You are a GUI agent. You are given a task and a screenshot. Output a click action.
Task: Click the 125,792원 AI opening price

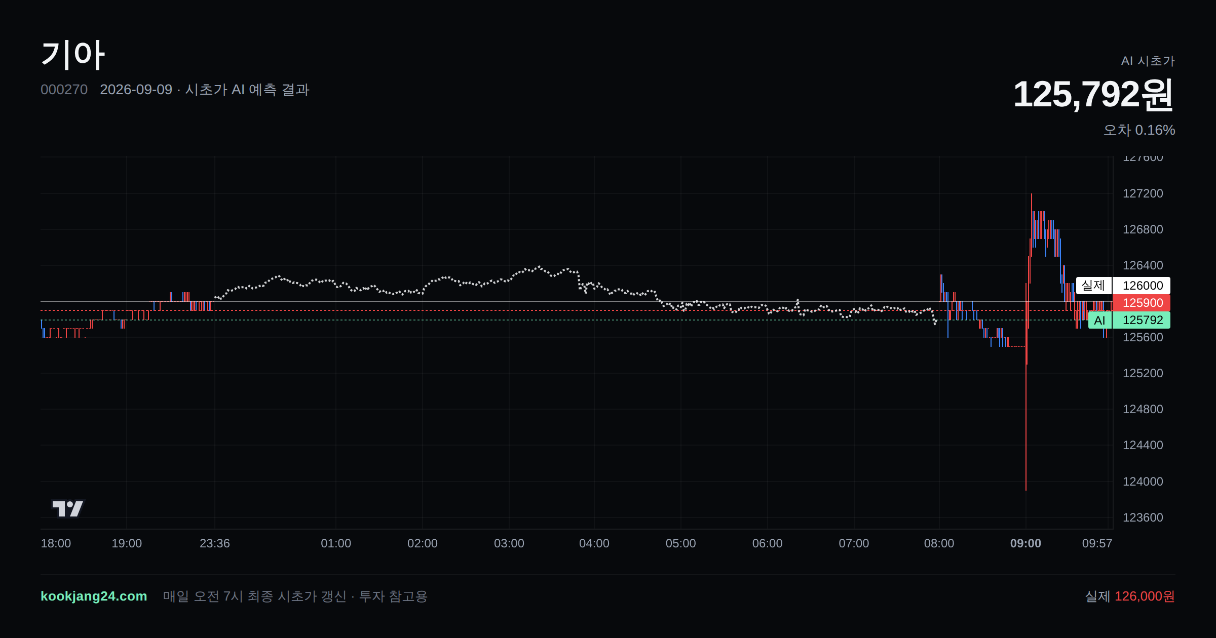[1093, 95]
